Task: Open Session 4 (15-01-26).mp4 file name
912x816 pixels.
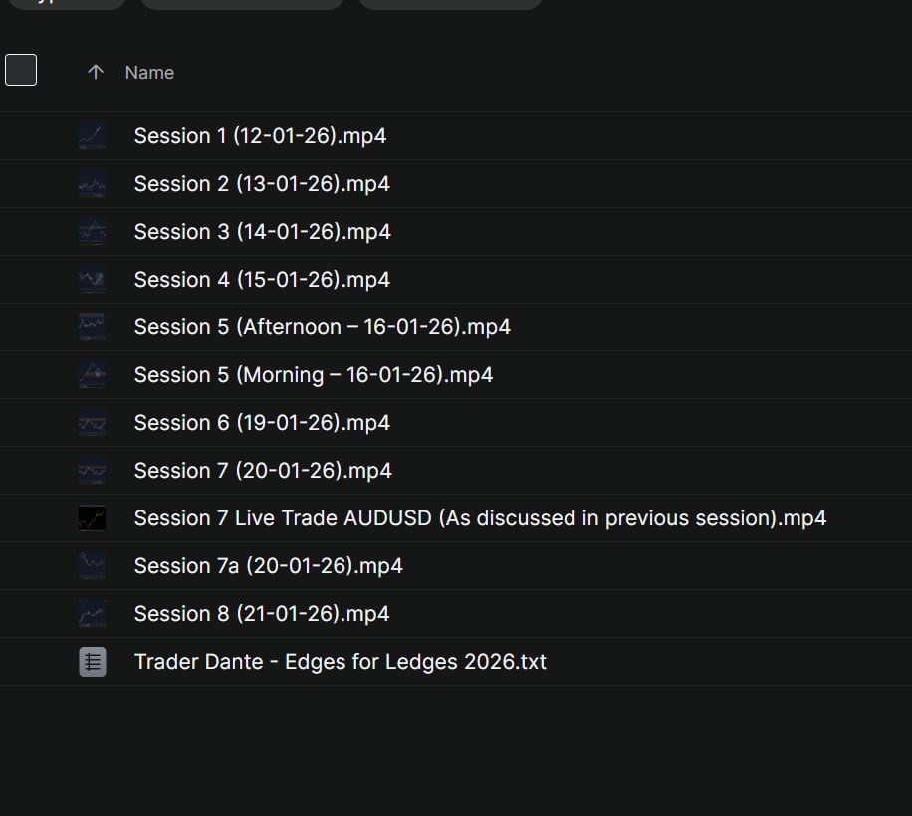Action: [x=262, y=280]
